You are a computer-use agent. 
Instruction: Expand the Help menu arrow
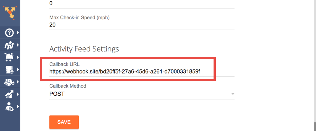(x=18, y=33)
